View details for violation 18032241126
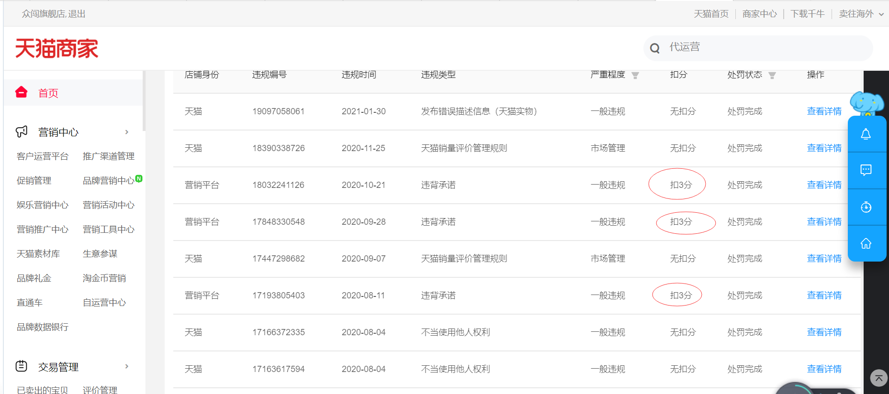The height and width of the screenshot is (394, 889). [824, 185]
